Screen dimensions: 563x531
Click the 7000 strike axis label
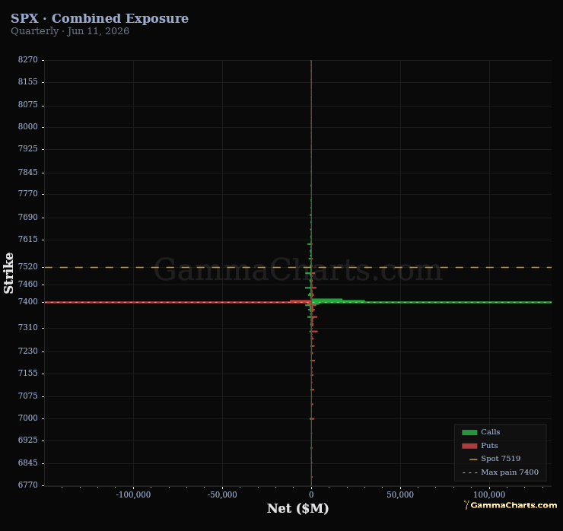[x=27, y=418]
